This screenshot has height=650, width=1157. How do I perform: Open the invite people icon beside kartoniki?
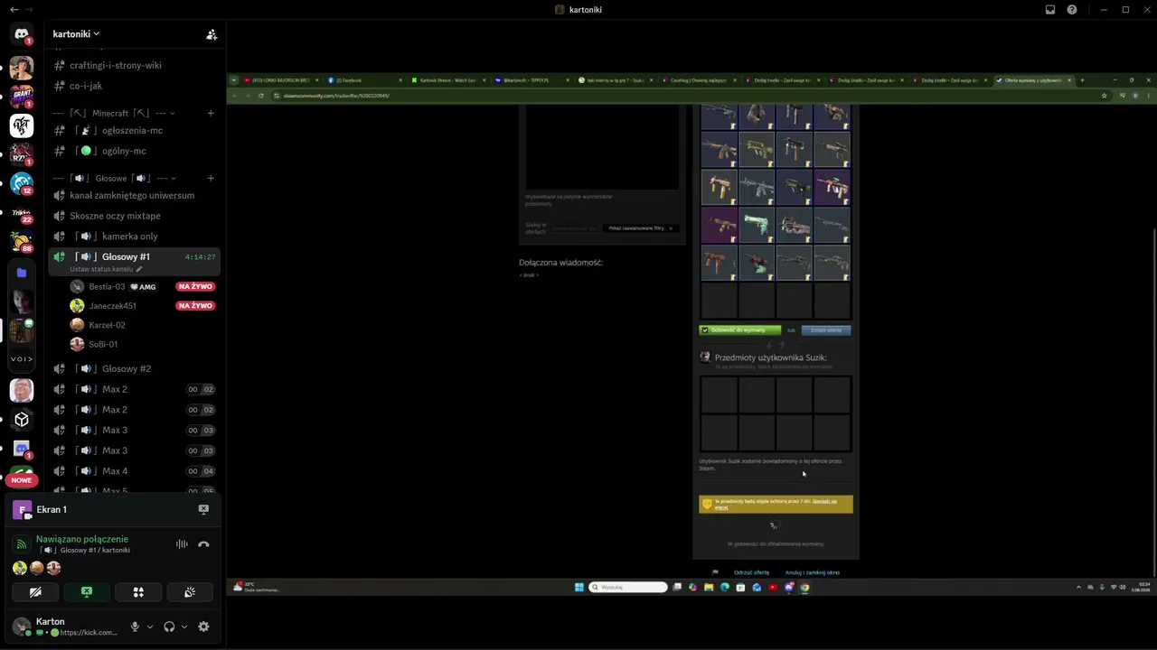click(x=212, y=34)
